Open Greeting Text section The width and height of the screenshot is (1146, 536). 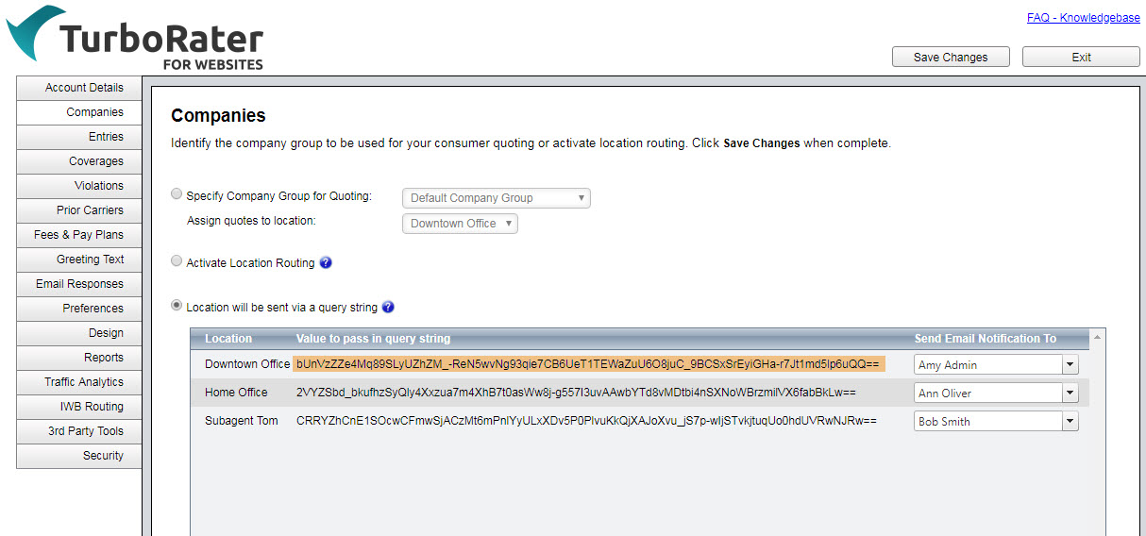pos(79,260)
